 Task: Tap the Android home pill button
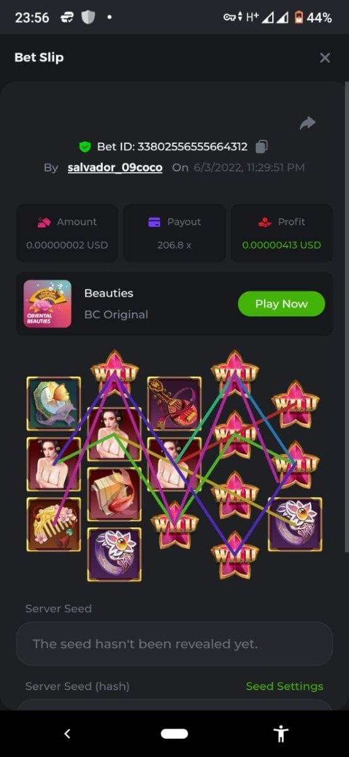pos(174,734)
